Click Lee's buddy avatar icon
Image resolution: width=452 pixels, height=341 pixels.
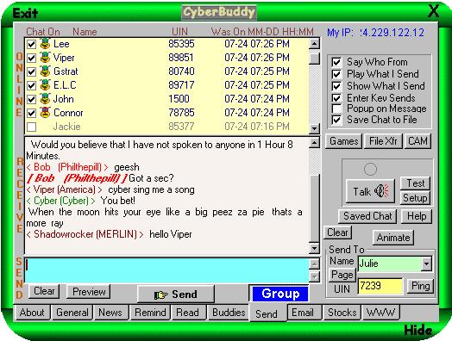coord(45,44)
